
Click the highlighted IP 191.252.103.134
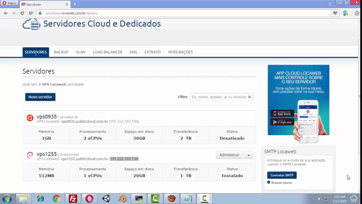click(x=124, y=159)
